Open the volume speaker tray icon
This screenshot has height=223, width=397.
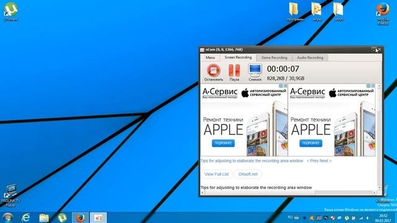pyautogui.click(x=368, y=218)
